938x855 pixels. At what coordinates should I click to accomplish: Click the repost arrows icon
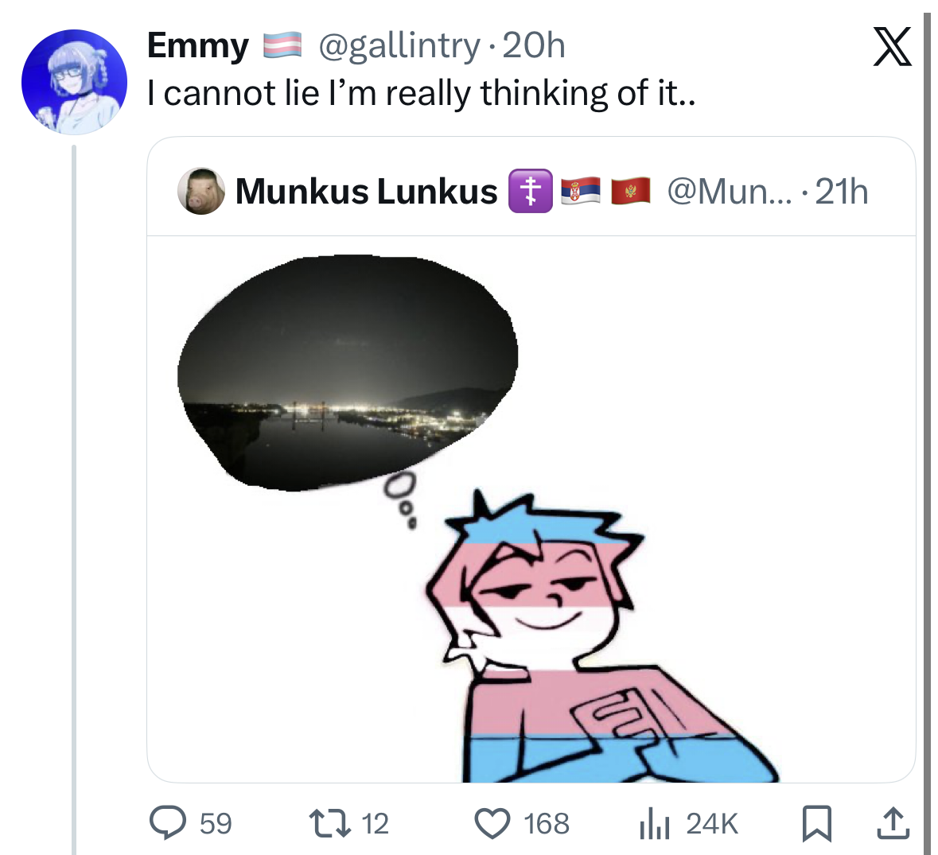[330, 823]
